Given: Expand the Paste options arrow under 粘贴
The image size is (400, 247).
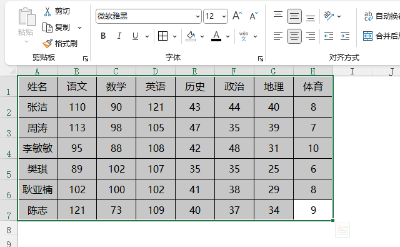Looking at the screenshot, I should 26,41.
